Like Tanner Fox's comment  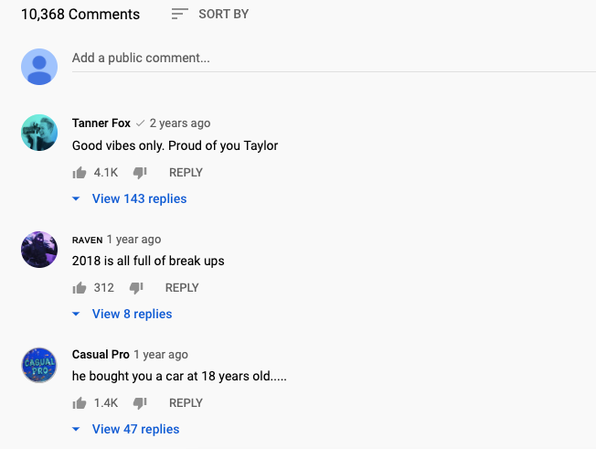click(x=80, y=173)
